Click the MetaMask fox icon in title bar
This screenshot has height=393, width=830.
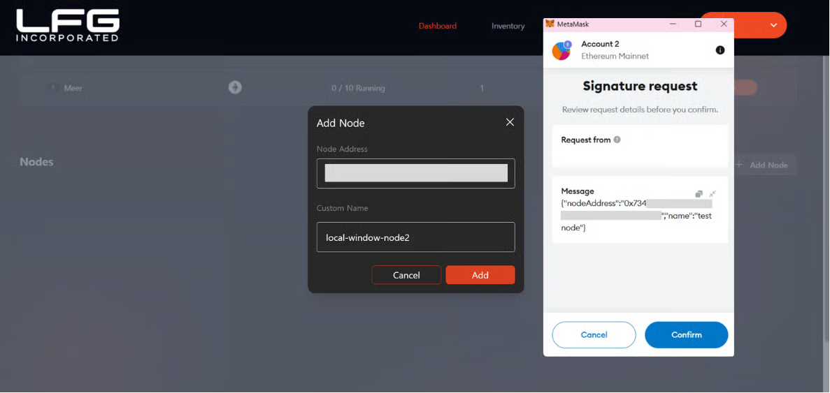(x=550, y=24)
